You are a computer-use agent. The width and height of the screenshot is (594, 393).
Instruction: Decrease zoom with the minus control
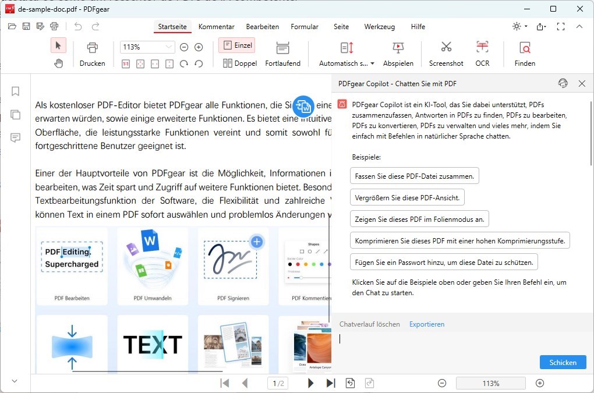click(184, 47)
